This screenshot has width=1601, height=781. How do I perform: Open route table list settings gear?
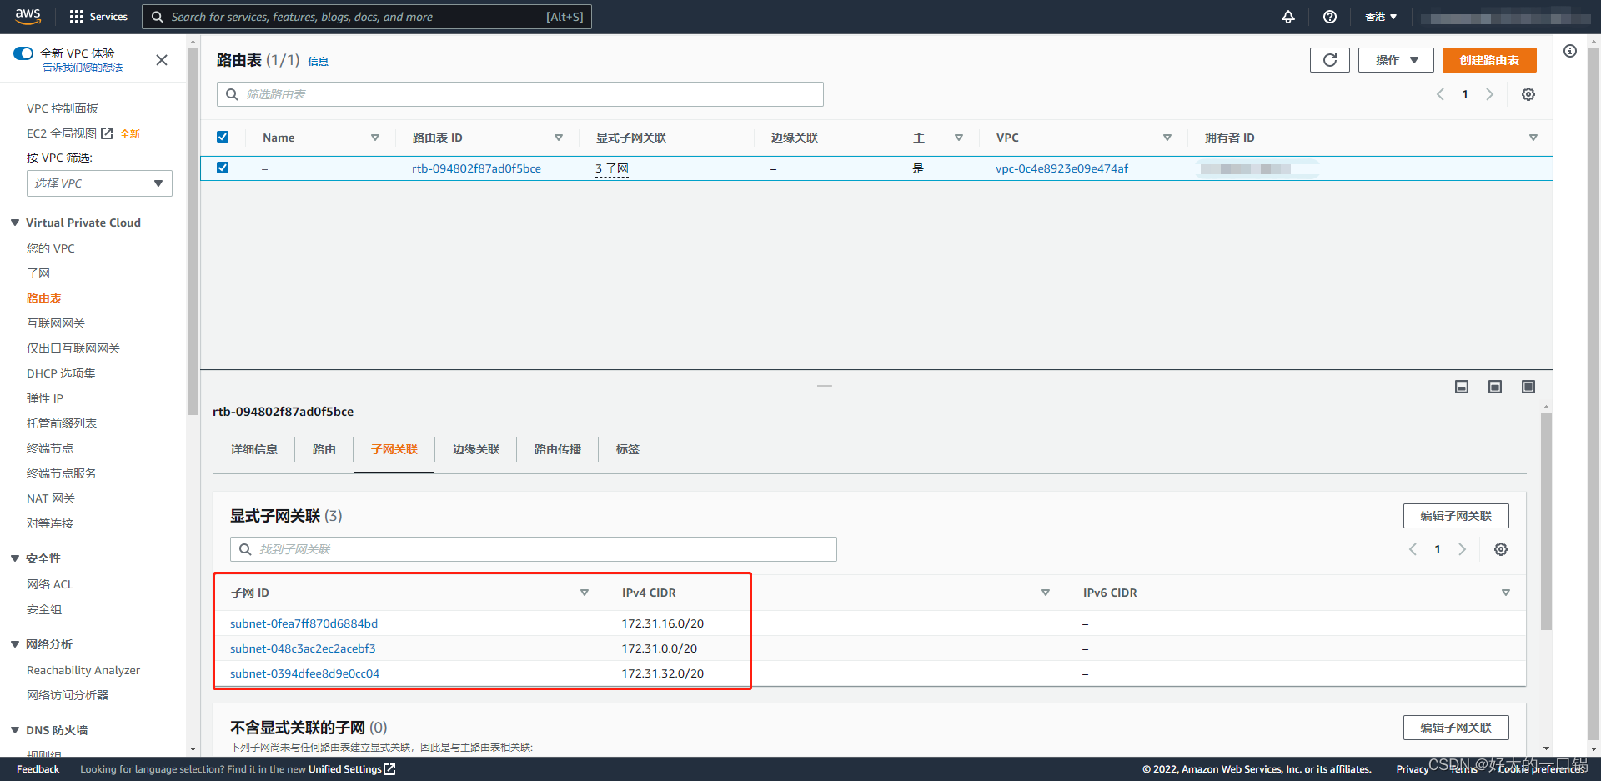tap(1528, 94)
